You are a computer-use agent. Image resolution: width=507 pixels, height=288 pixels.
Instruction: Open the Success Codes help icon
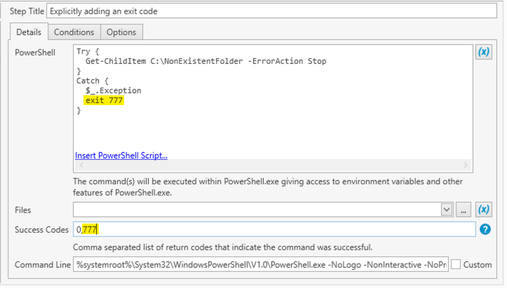click(x=485, y=229)
